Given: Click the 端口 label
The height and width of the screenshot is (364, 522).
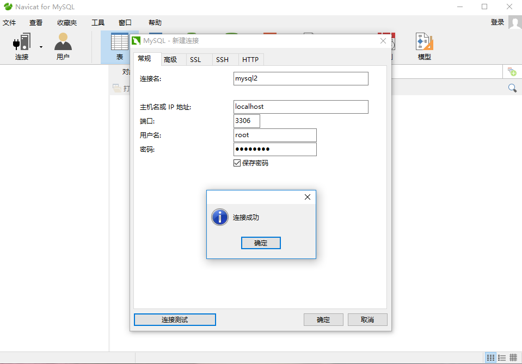Looking at the screenshot, I should point(147,121).
